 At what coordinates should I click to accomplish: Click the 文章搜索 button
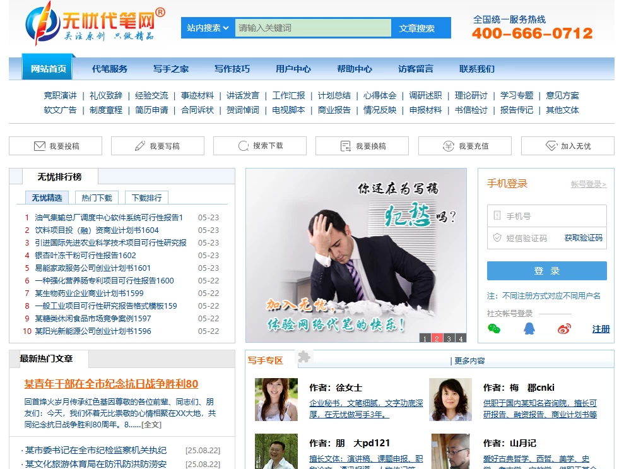[416, 28]
